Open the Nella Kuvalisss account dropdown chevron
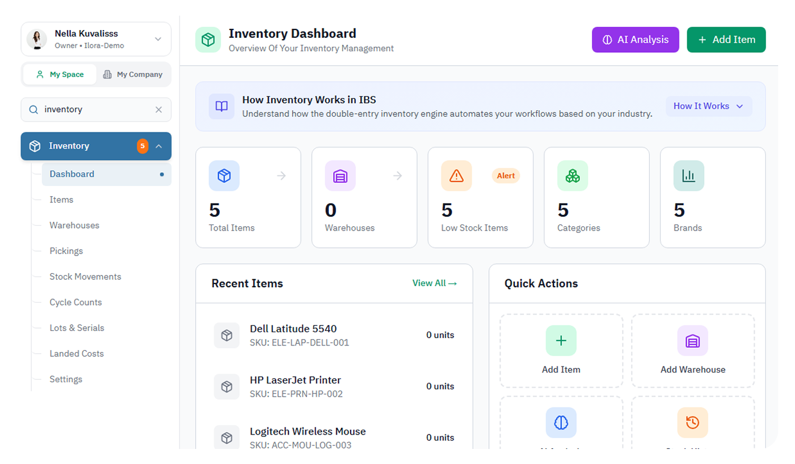 coord(158,39)
